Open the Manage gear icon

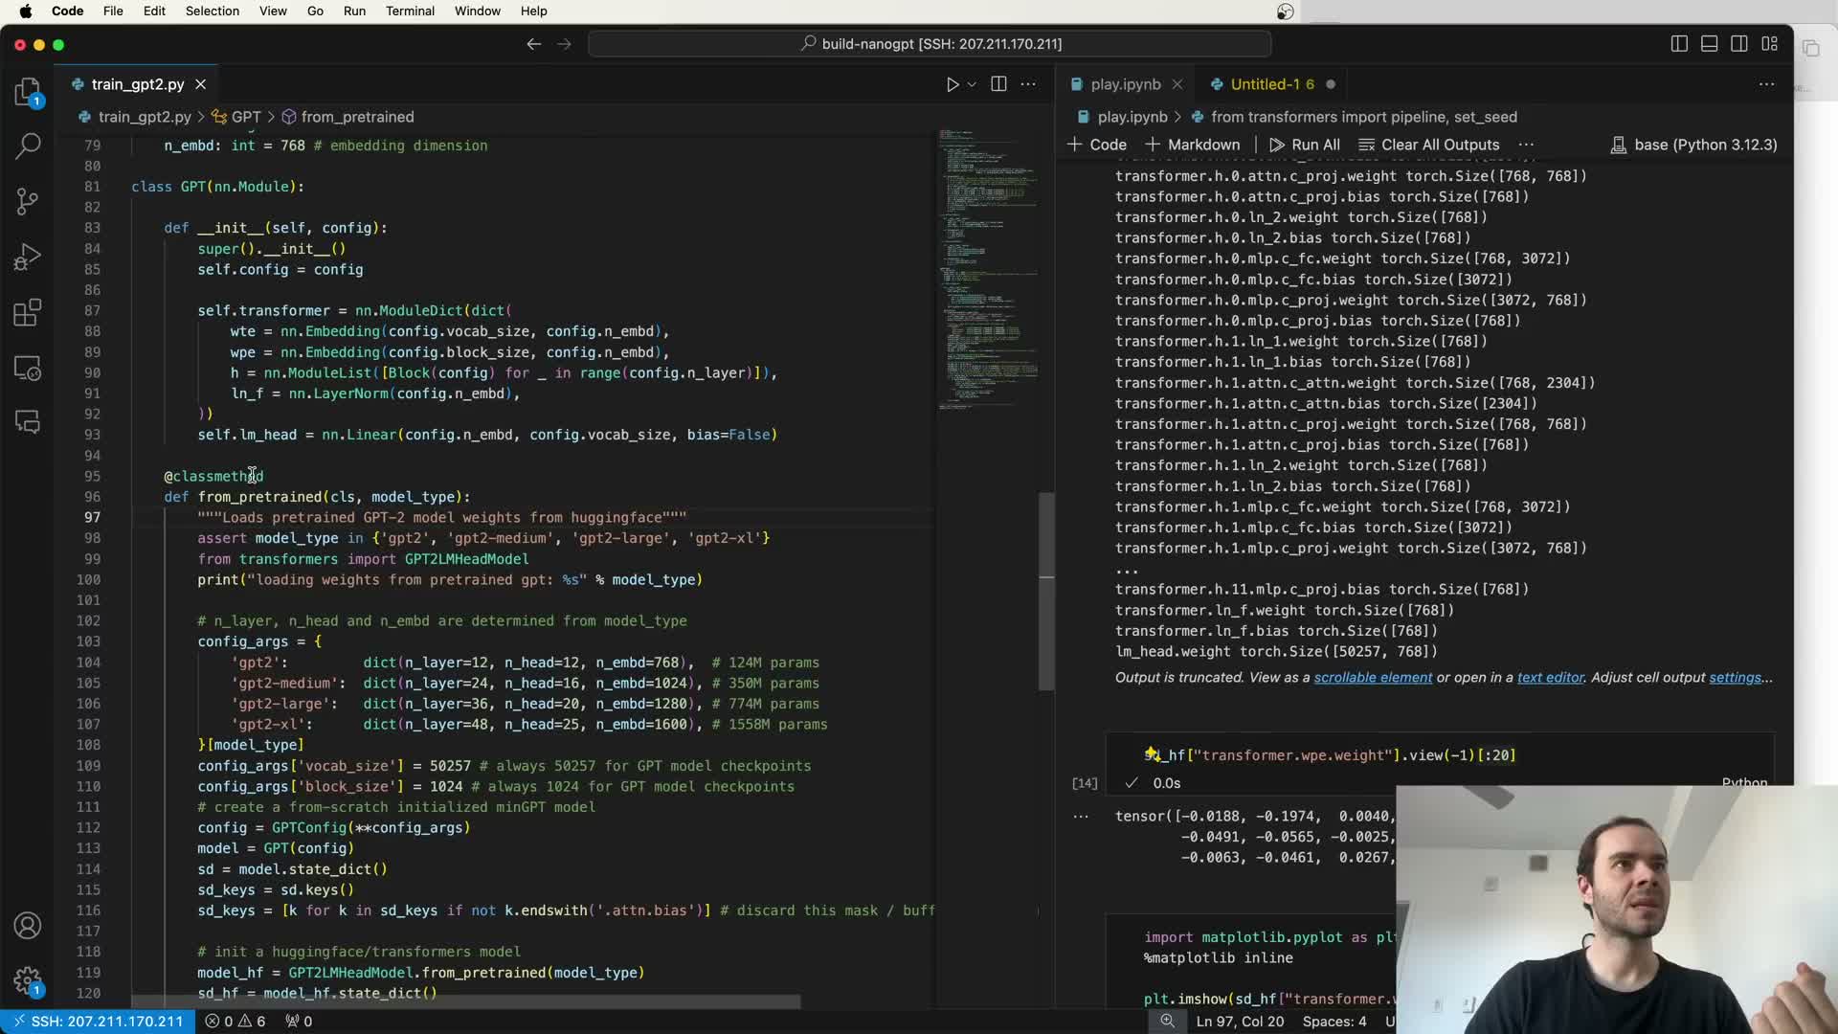pyautogui.click(x=28, y=980)
